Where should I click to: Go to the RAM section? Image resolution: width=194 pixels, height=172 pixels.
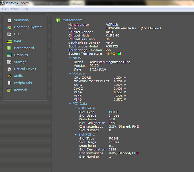point(17,41)
